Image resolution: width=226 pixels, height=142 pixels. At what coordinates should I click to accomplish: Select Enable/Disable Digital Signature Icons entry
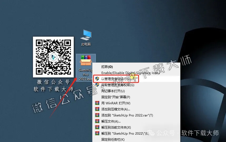click(130, 73)
